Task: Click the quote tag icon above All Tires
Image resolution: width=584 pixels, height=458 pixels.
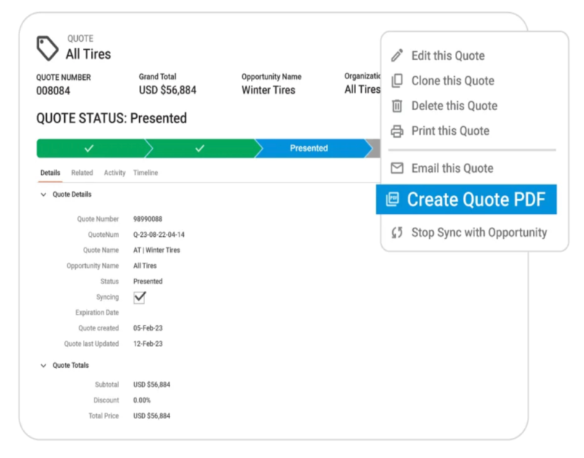Action: coord(47,48)
